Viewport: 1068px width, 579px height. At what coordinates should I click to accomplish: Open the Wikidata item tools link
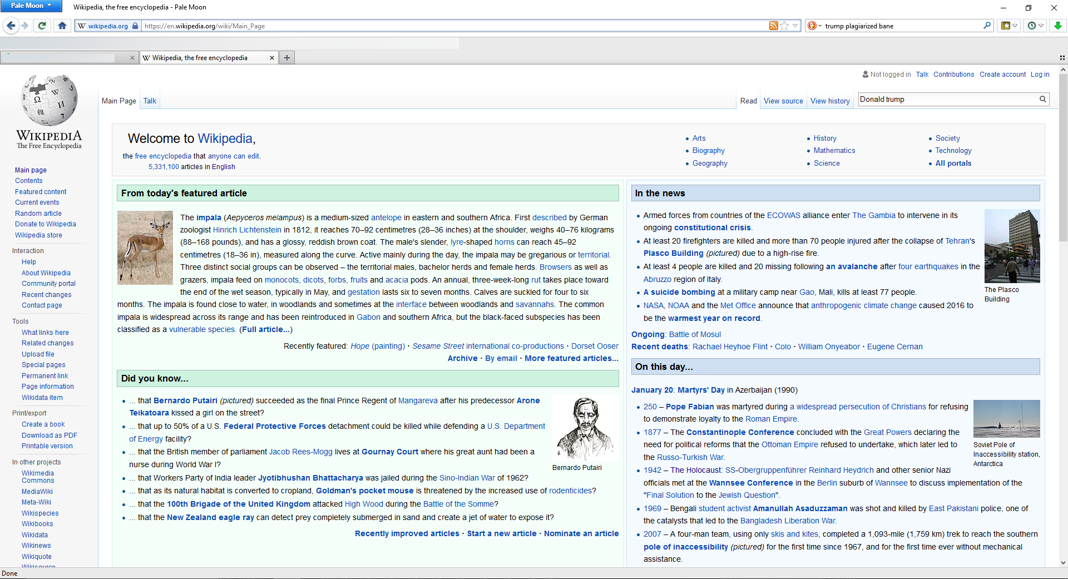pos(42,397)
